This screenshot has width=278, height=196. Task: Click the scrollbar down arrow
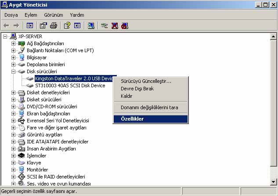(x=274, y=182)
